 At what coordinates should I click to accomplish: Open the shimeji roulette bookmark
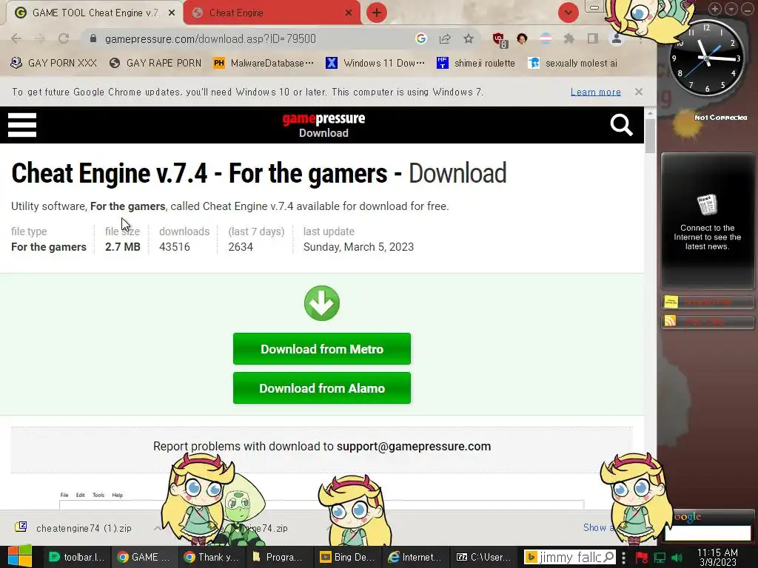pos(476,63)
